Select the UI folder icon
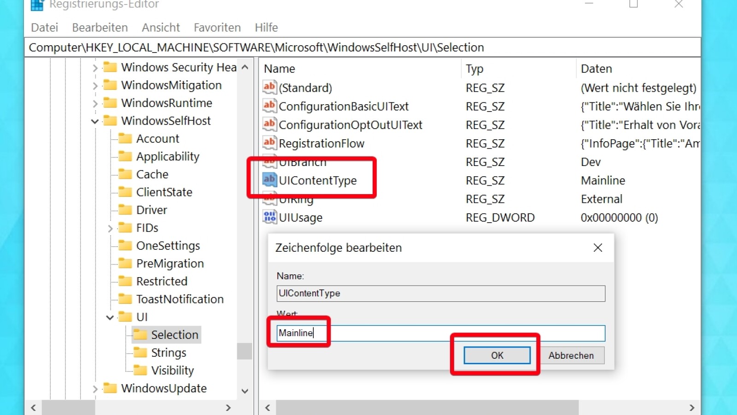This screenshot has height=415, width=737. coord(125,317)
